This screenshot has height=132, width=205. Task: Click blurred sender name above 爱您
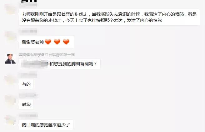click(28, 95)
